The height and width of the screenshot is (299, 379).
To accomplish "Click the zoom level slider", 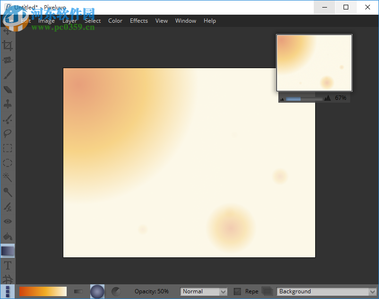I will coord(304,99).
